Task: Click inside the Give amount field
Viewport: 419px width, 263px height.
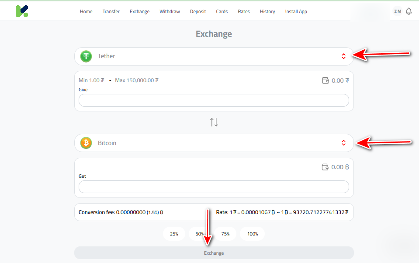Action: tap(214, 100)
